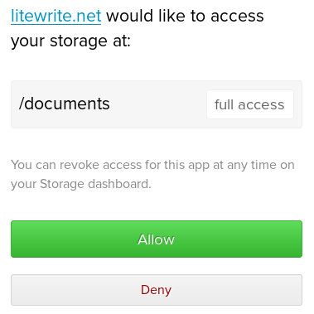The image size is (314, 314).
Task: Click the word 'like' in the heading
Action: tap(171, 16)
